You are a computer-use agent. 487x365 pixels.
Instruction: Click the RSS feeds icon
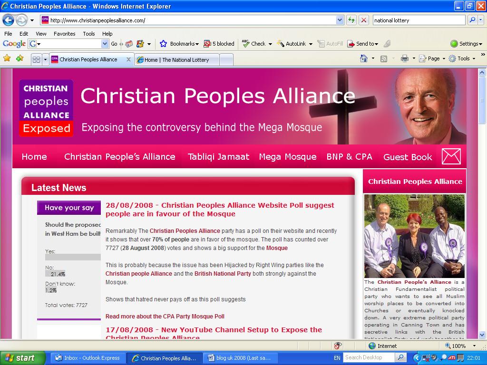click(x=384, y=58)
